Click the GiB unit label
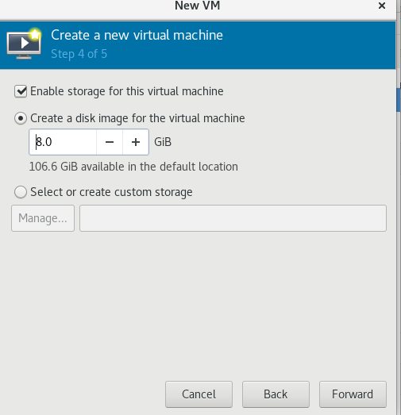401x415 pixels. (x=163, y=142)
